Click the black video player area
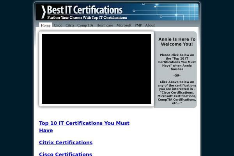 (96, 69)
